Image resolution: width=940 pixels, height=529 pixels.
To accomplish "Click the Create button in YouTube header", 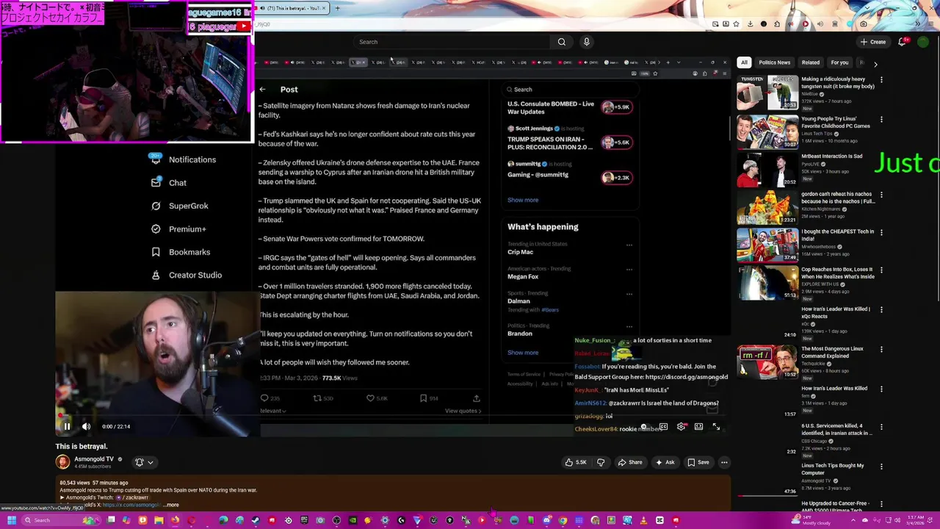I will 873,42.
